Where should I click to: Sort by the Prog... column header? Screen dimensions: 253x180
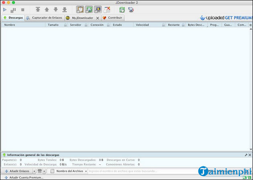[x=214, y=25]
